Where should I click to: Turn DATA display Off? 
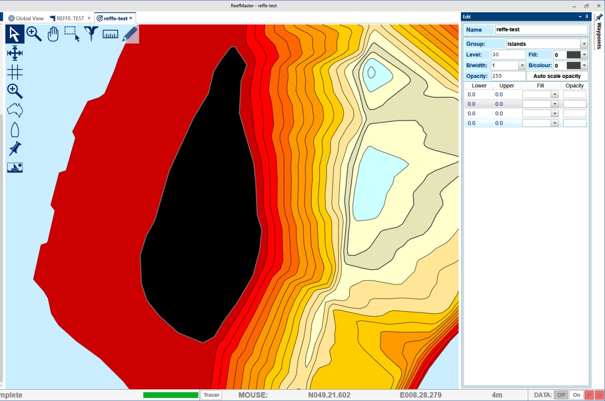pyautogui.click(x=561, y=395)
